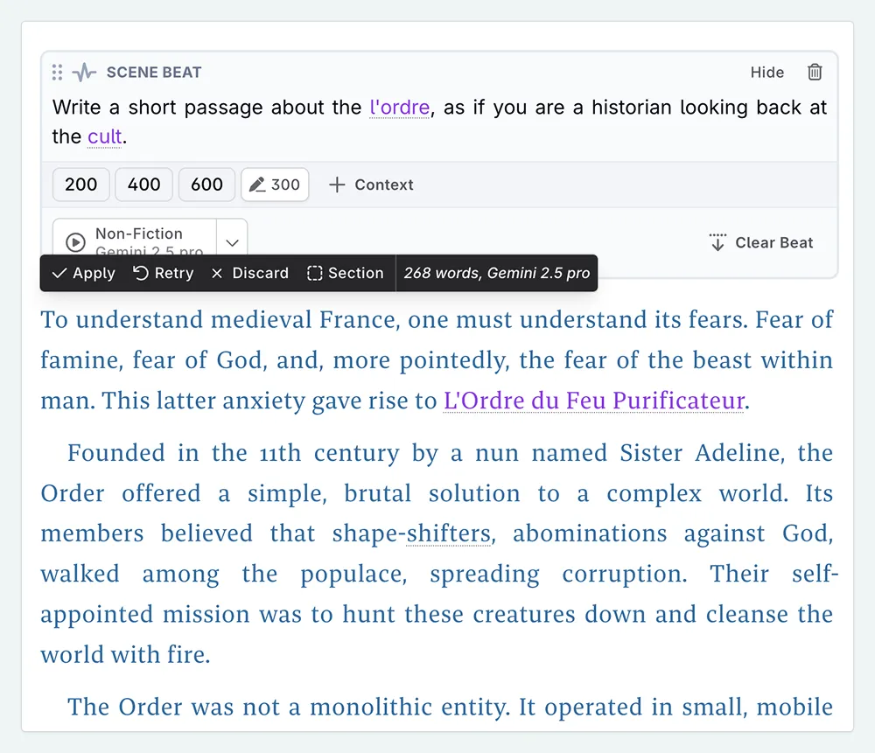Add Context to the scene beat
This screenshot has width=875, height=753.
(370, 185)
